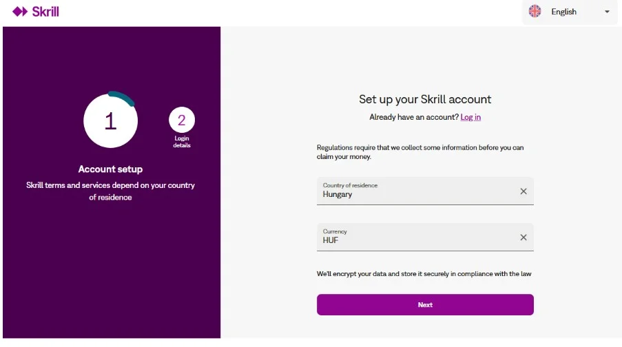Image resolution: width=622 pixels, height=347 pixels.
Task: Follow the Log in link
Action: click(470, 117)
